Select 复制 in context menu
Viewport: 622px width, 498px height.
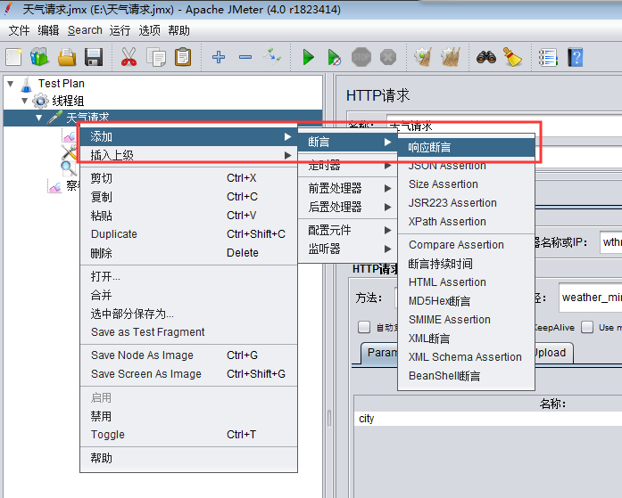click(188, 197)
